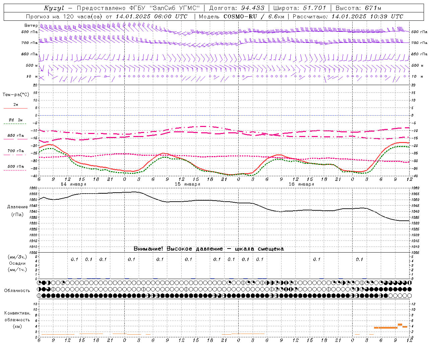Click the highest orange convective cloud bar

(400, 324)
